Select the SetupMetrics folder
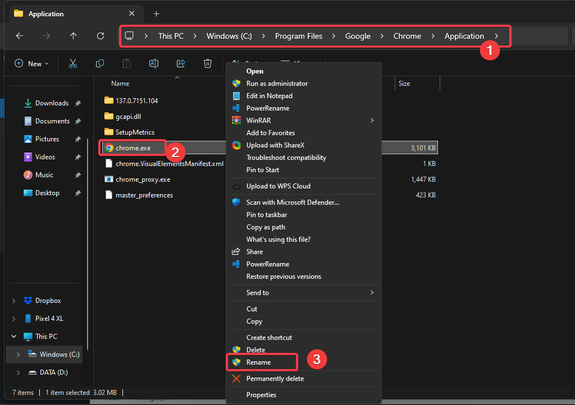 135,132
